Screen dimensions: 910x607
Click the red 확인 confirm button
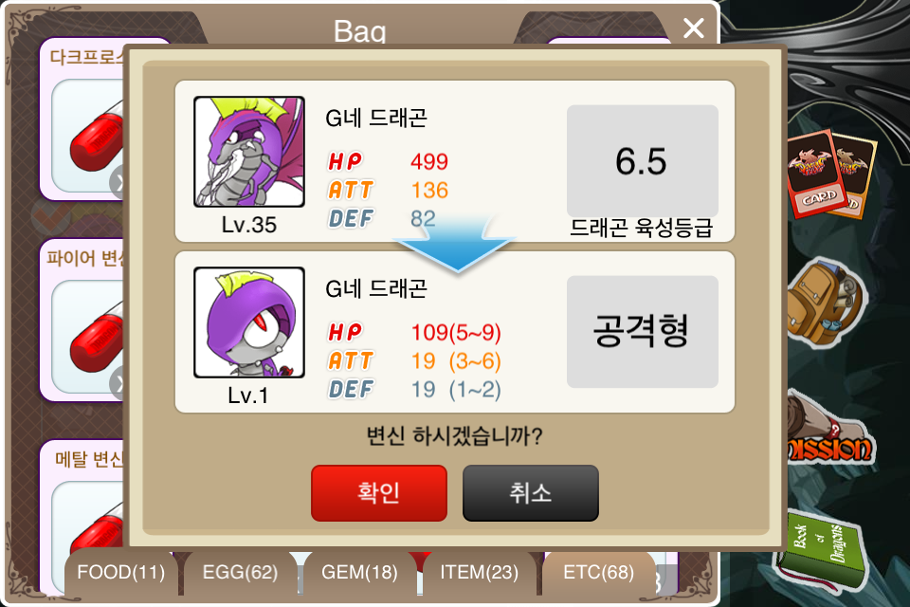point(379,492)
